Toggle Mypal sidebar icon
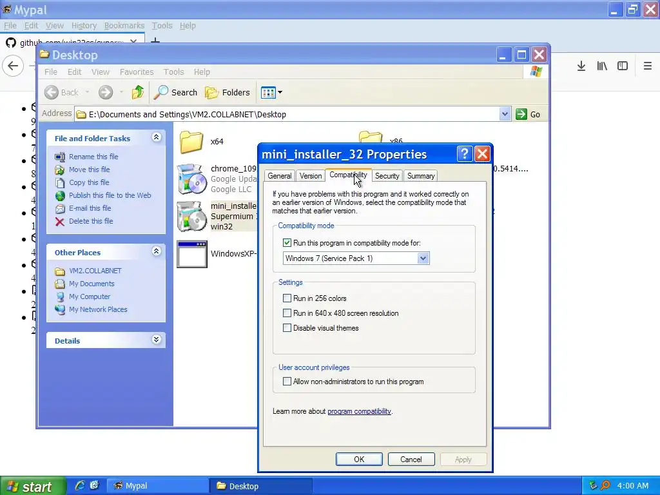The width and height of the screenshot is (660, 495). pos(623,66)
